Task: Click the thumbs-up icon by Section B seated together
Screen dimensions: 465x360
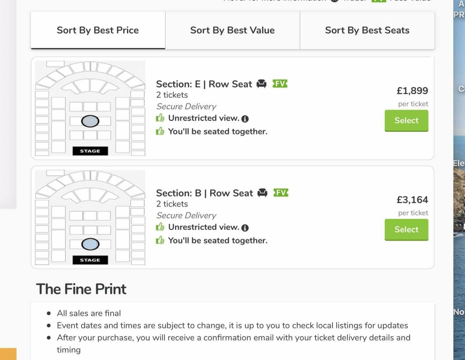Action: coord(160,240)
